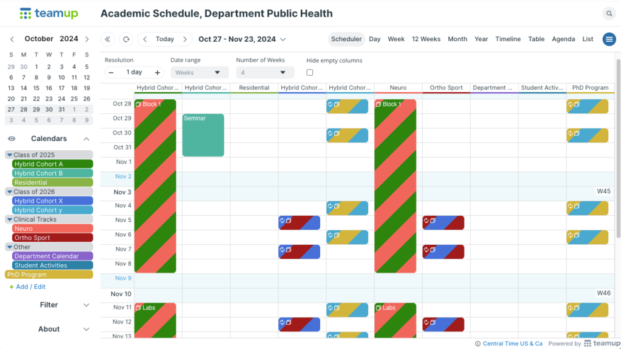Click the eye icon beside Calendars heading
The height and width of the screenshot is (349, 621).
(x=11, y=138)
